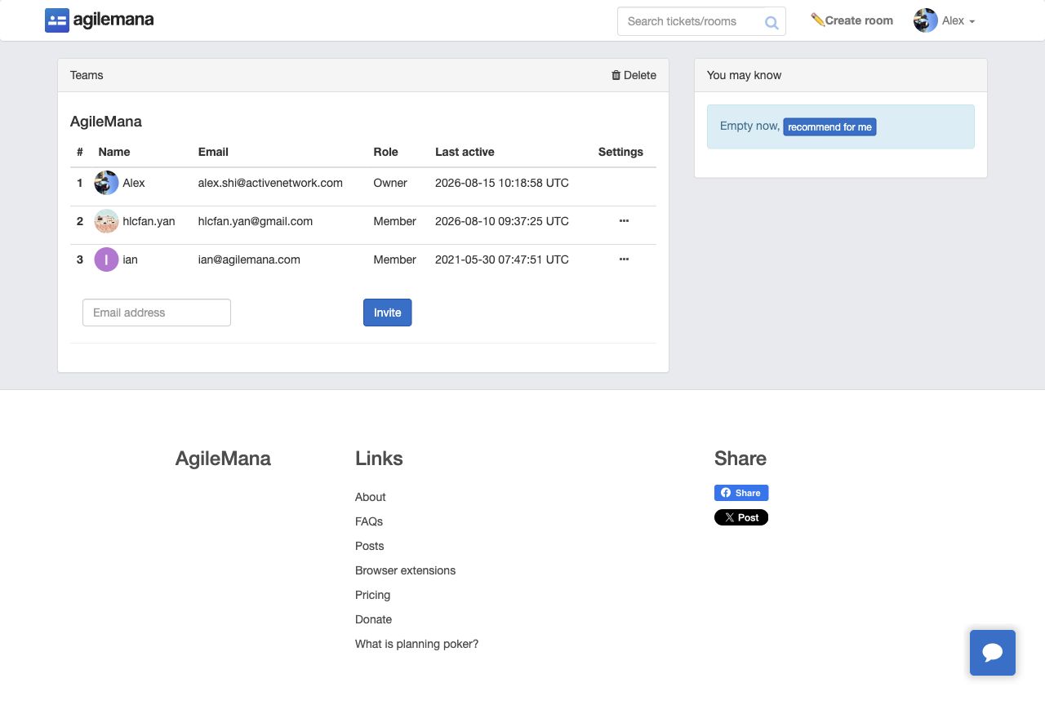Open What is planning poker link
The image size is (1045, 705).
pos(417,644)
